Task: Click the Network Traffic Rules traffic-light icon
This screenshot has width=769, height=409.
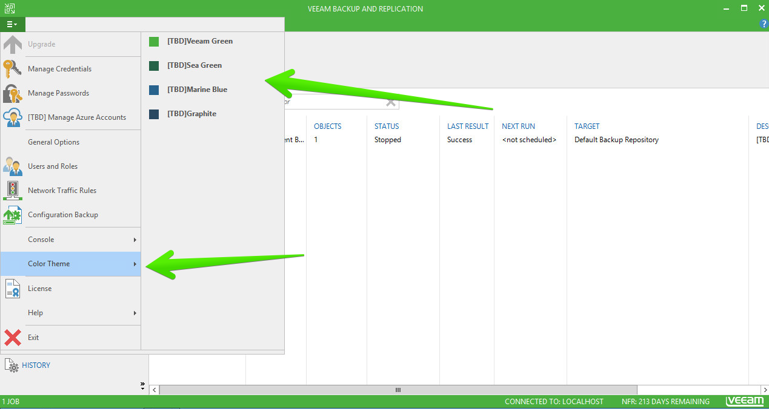Action: [13, 191]
